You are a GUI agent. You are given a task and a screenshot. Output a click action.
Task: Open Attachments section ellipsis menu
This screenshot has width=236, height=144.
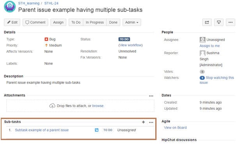pyautogui.click(x=151, y=96)
